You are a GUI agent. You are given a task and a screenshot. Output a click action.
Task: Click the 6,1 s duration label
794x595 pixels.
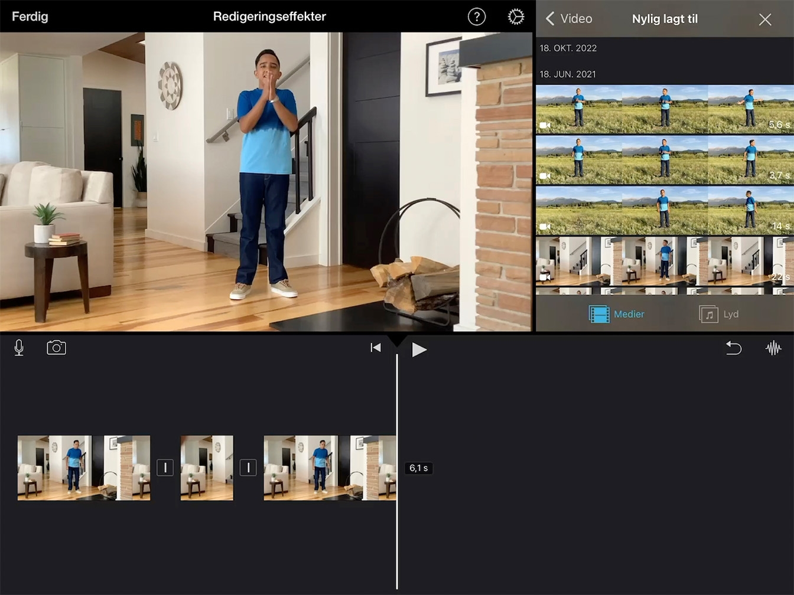419,468
